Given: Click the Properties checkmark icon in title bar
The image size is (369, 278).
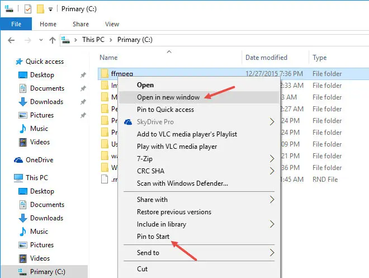Looking at the screenshot, I should click(28, 9).
